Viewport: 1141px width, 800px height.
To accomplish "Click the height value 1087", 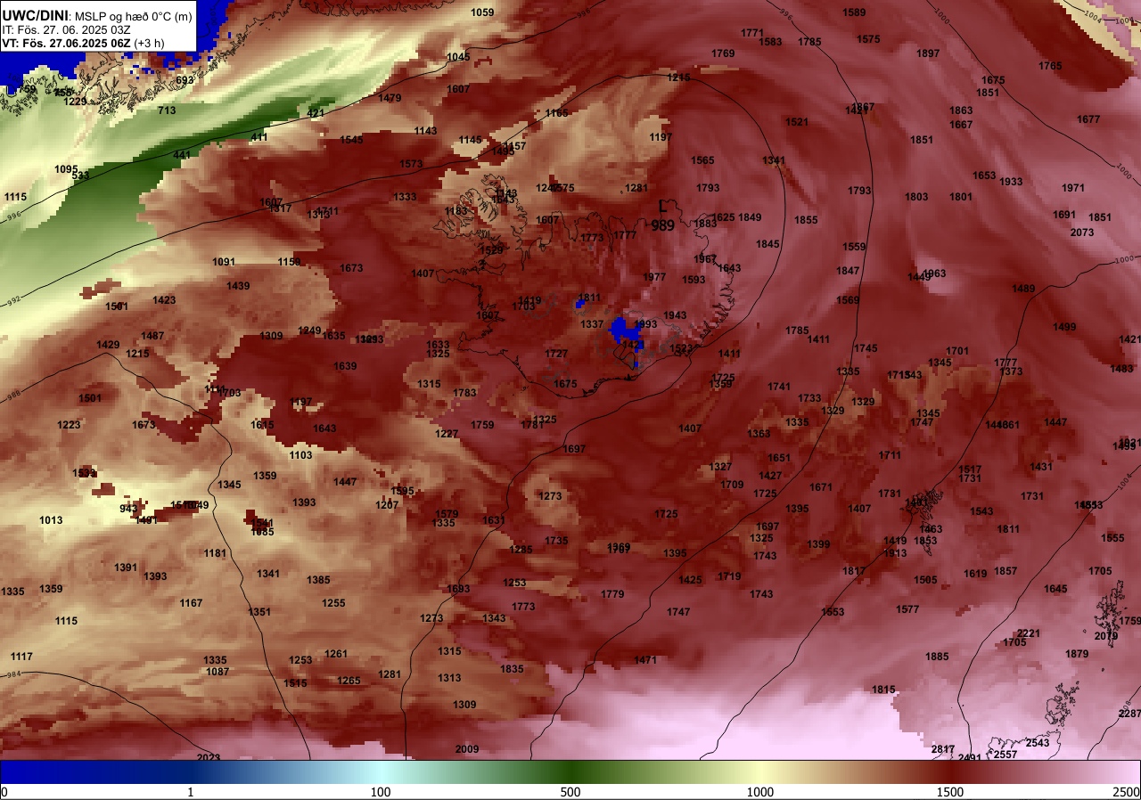I will [218, 672].
